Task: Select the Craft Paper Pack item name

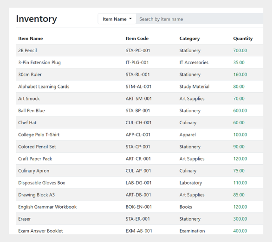Action: pyautogui.click(x=35, y=159)
